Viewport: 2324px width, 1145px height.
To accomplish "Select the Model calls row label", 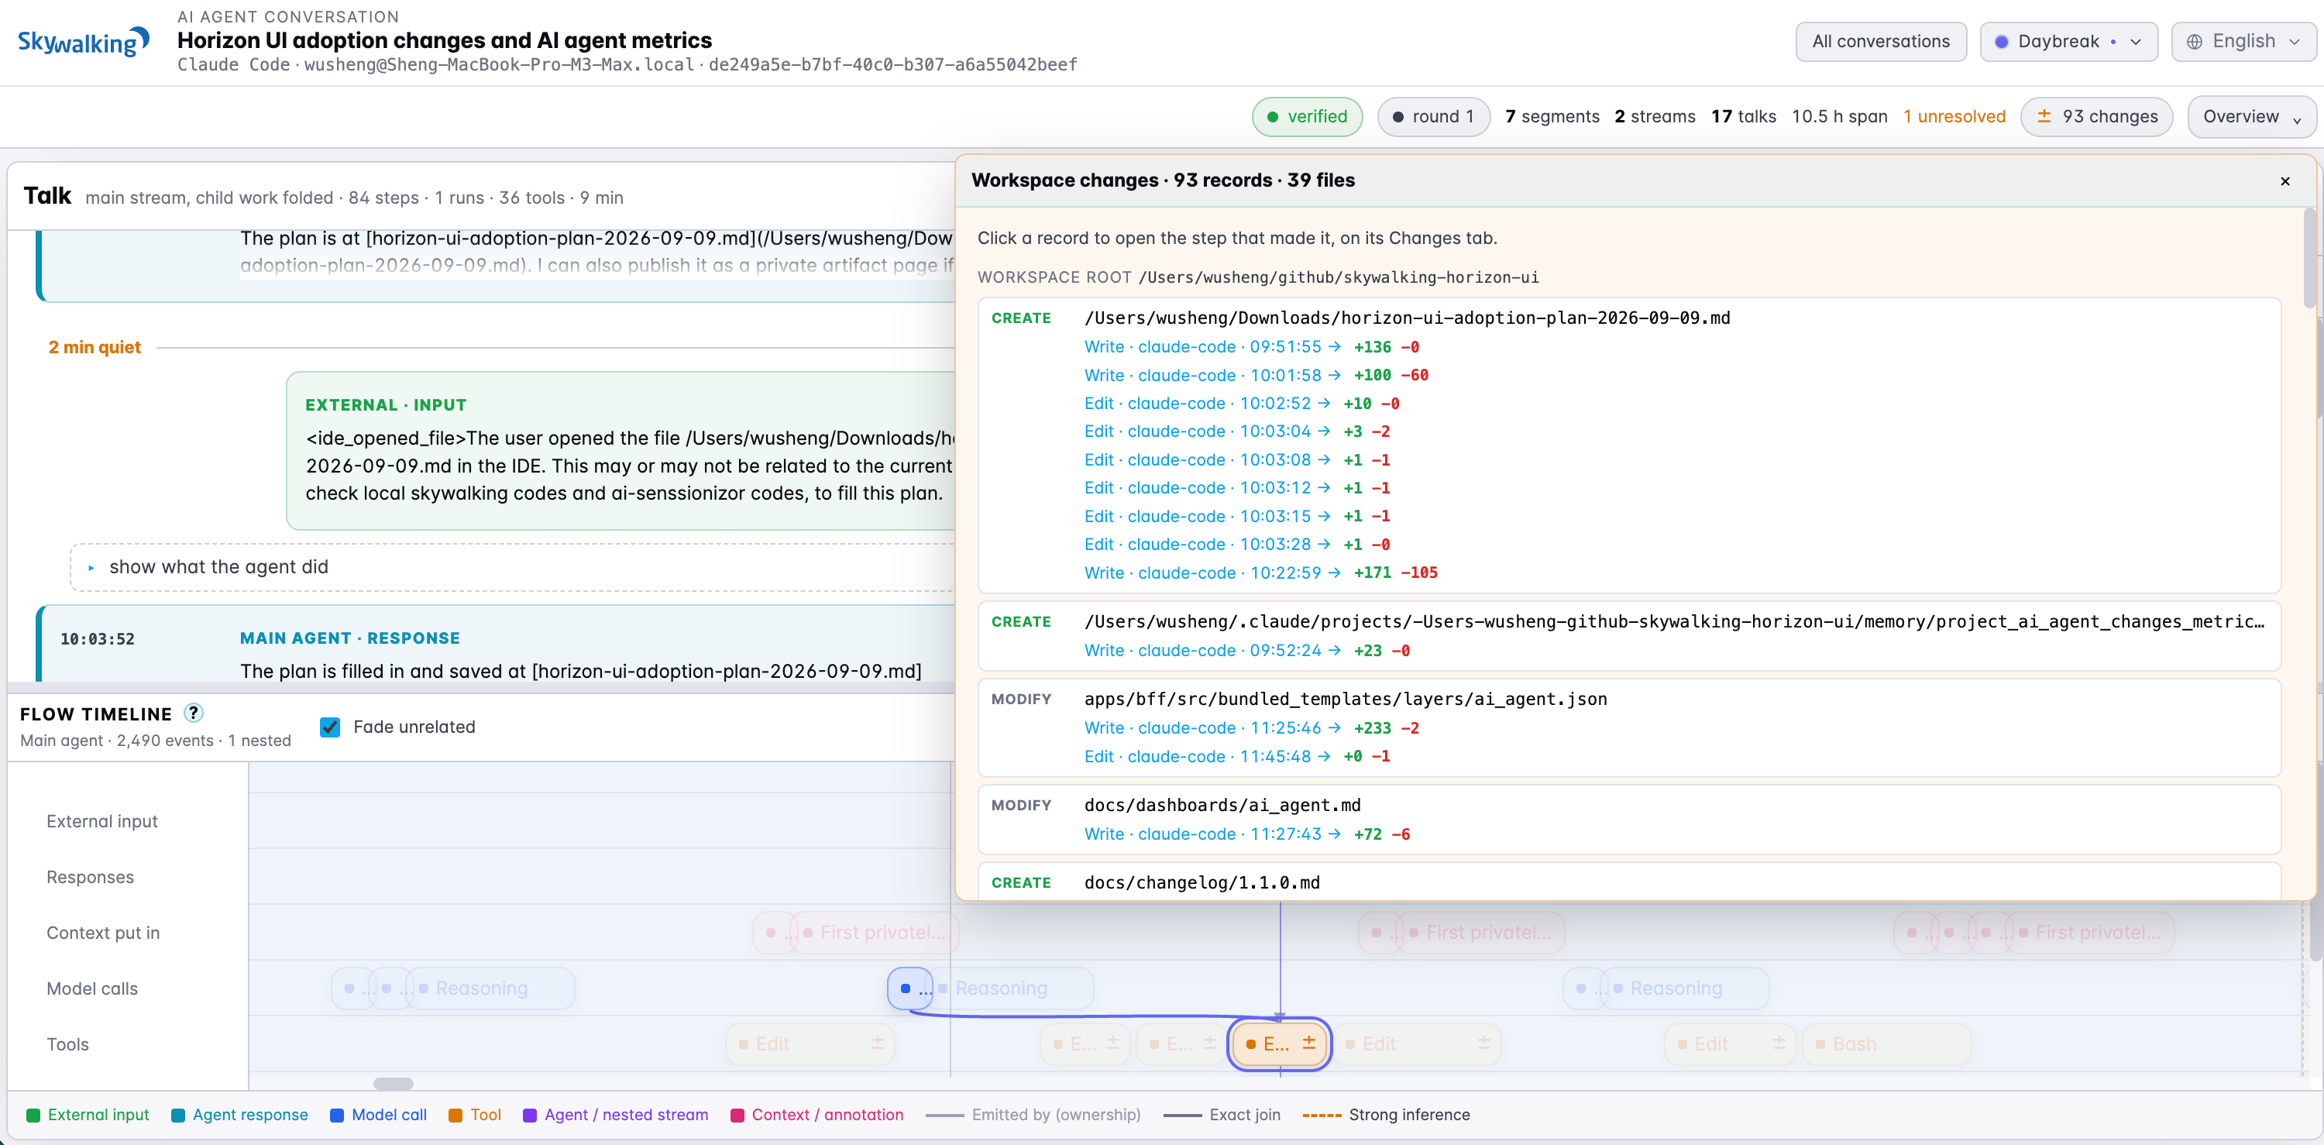I will [92, 989].
